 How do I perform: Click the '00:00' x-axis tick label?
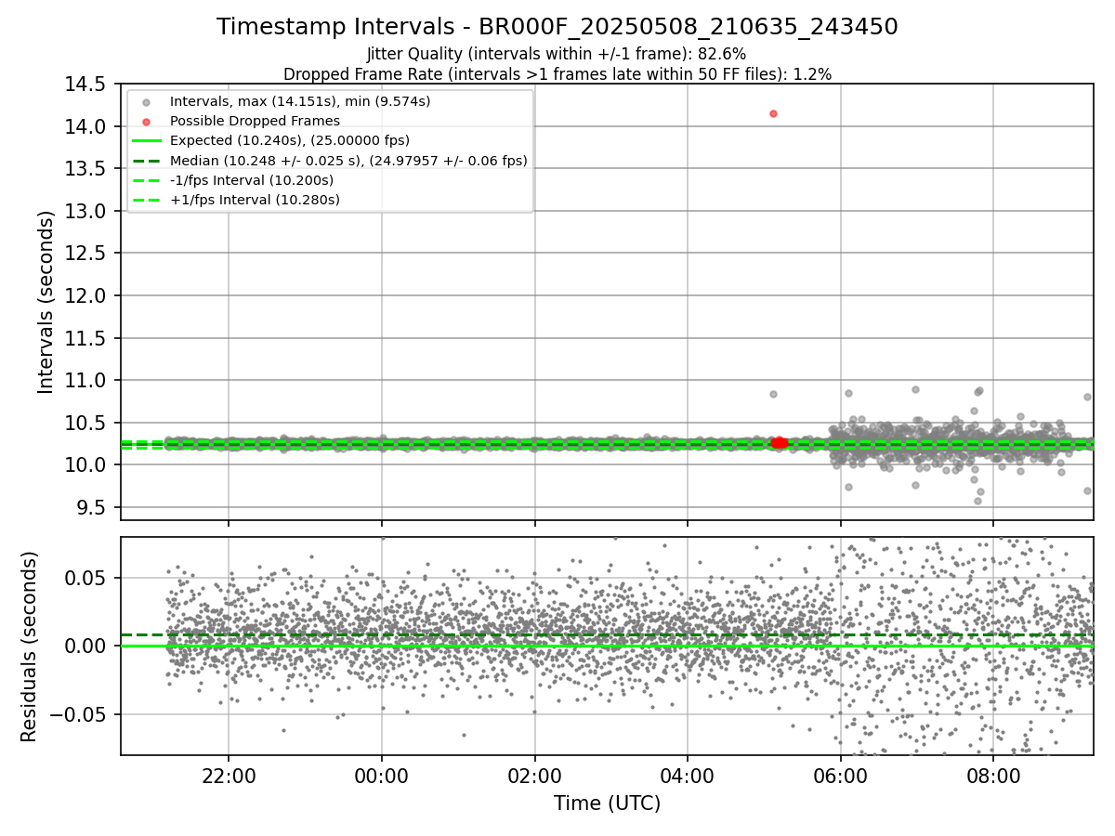pyautogui.click(x=382, y=775)
